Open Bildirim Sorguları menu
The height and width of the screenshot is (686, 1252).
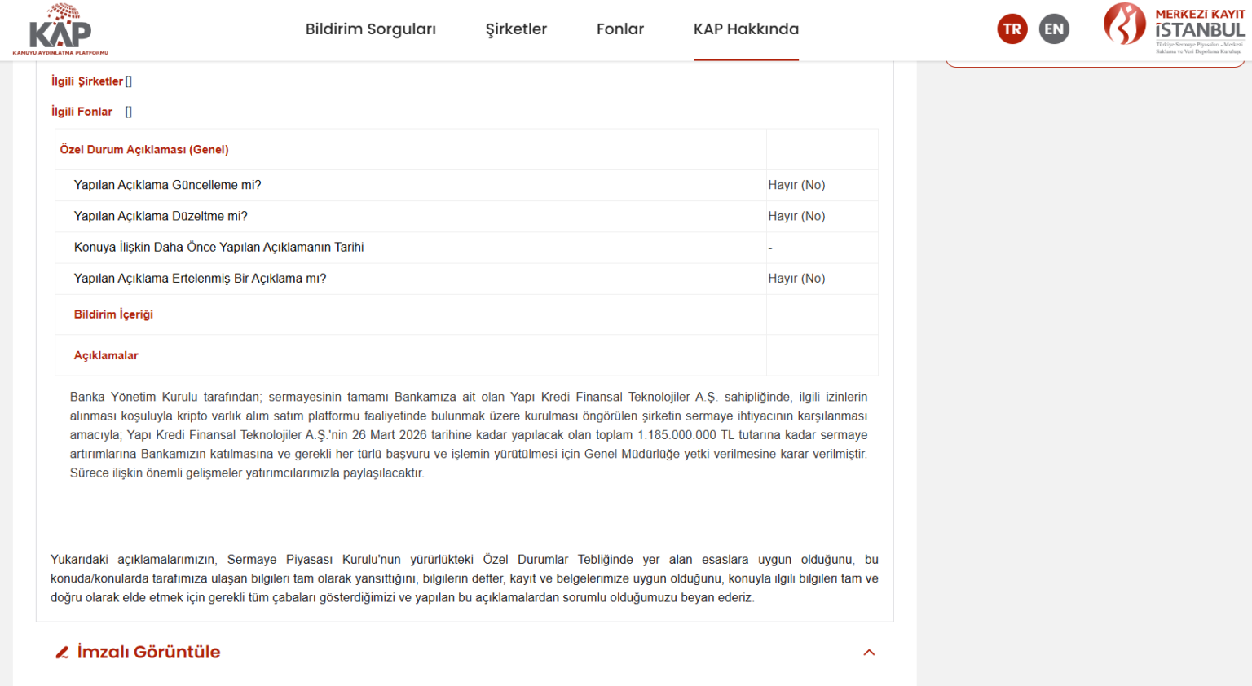[371, 29]
